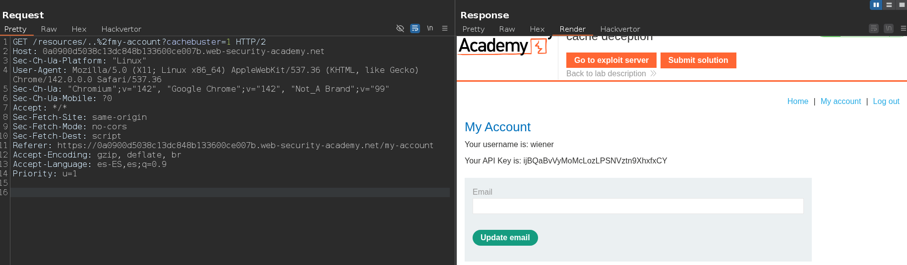
Task: Switch to single combined tab layout
Action: coord(902,5)
